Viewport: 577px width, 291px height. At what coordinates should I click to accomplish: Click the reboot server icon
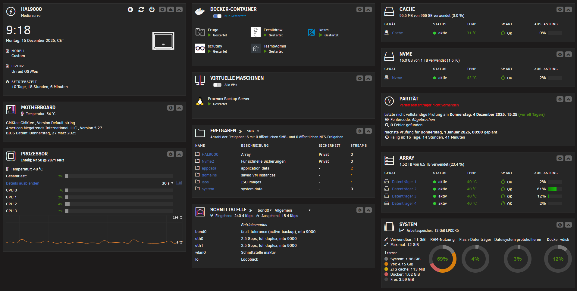point(141,10)
